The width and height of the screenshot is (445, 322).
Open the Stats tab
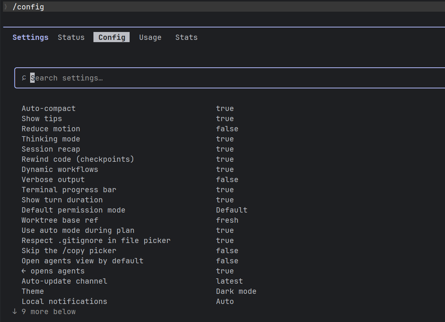pos(187,37)
